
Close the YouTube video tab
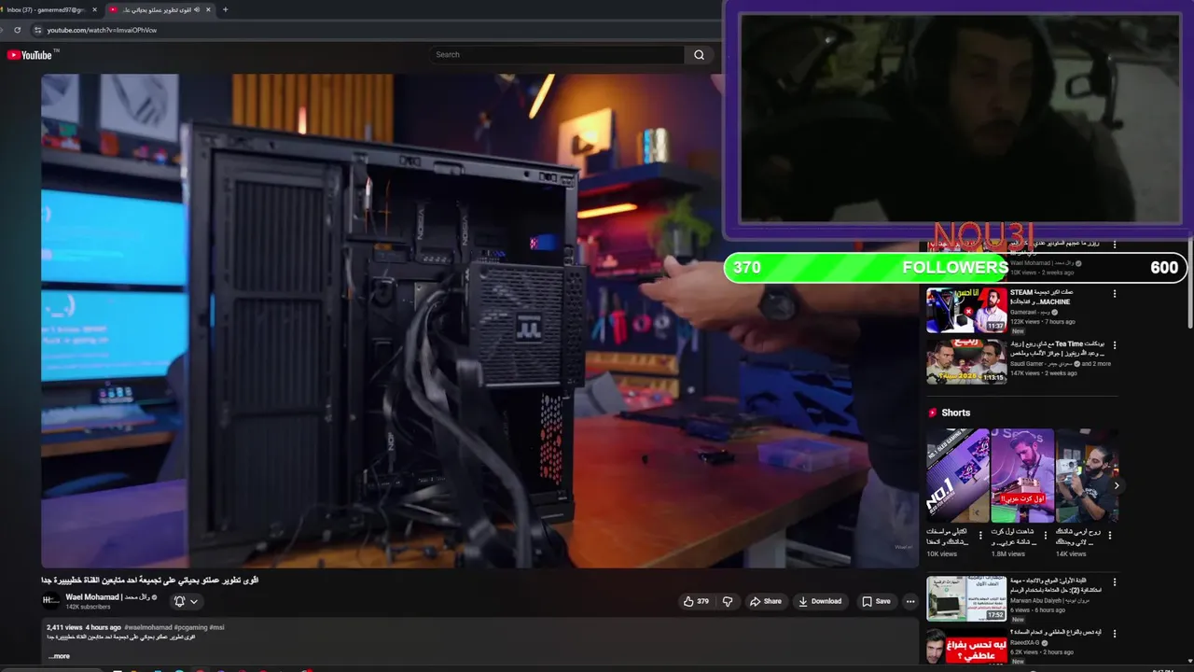(209, 9)
